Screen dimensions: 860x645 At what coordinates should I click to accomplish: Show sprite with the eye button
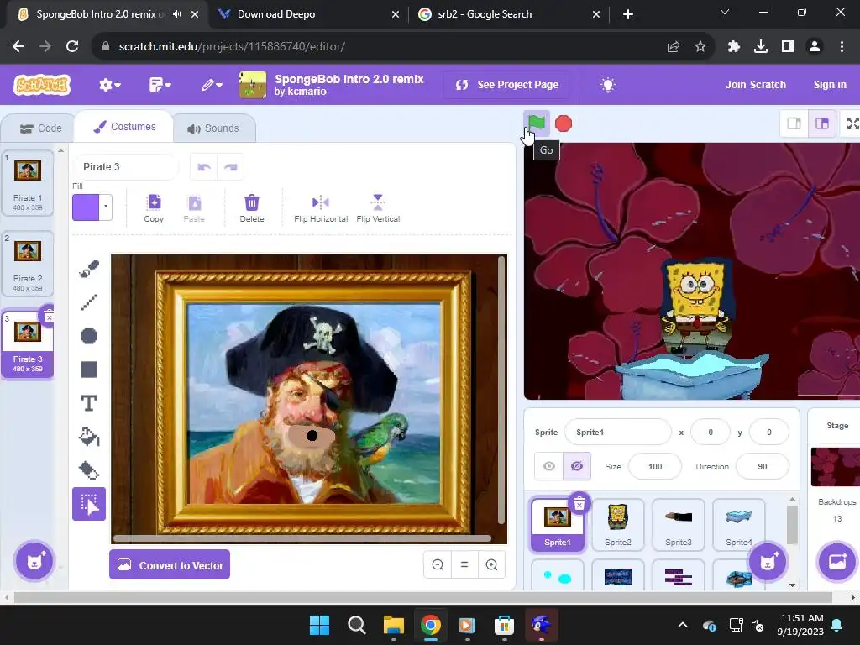pos(549,466)
